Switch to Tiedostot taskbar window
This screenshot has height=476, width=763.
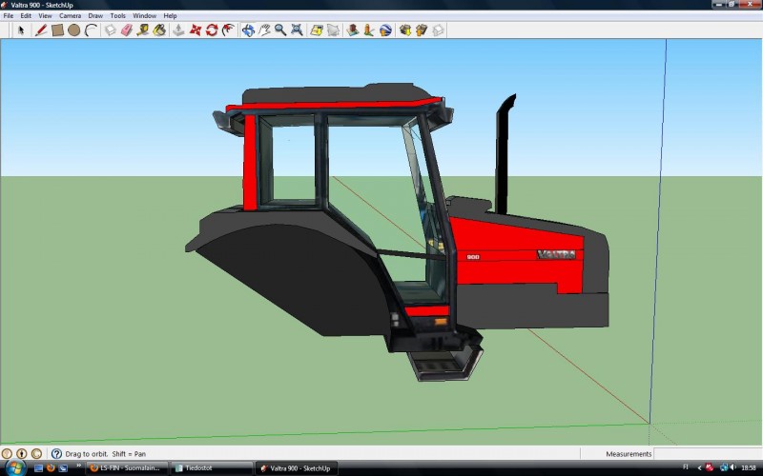[x=212, y=468]
